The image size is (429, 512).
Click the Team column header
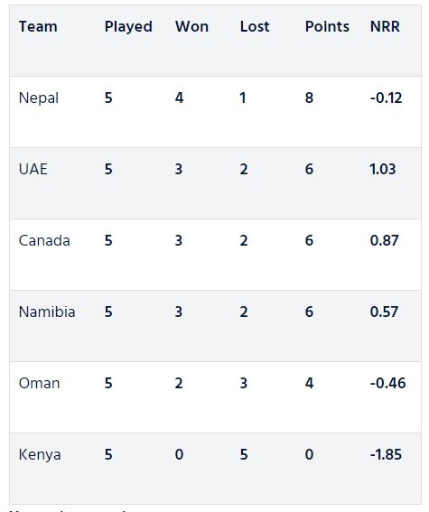(38, 26)
